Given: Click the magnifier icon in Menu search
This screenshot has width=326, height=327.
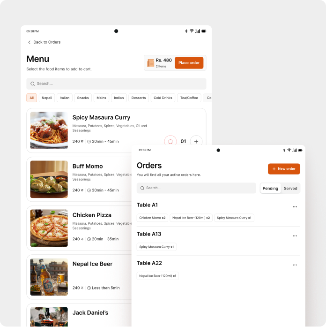Looking at the screenshot, I should point(32,84).
